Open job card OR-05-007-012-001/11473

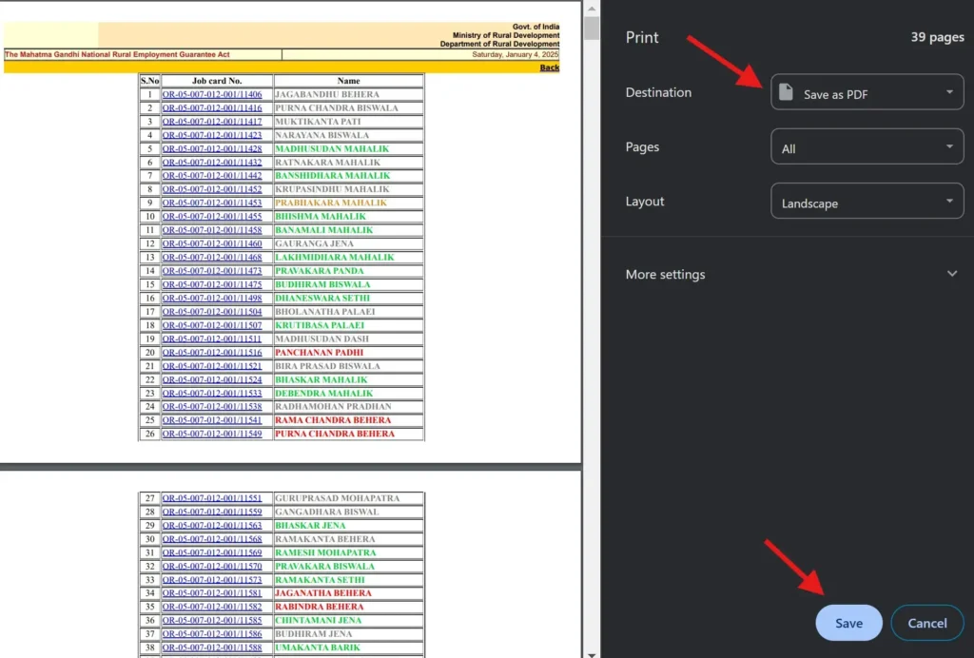pyautogui.click(x=212, y=271)
